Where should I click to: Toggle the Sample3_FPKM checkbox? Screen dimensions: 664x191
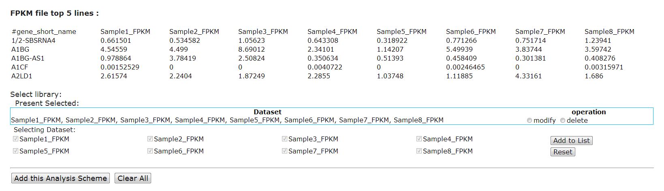point(285,139)
